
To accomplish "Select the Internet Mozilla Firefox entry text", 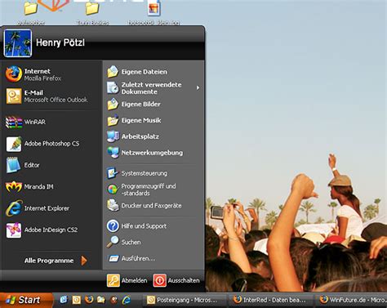I will point(42,74).
